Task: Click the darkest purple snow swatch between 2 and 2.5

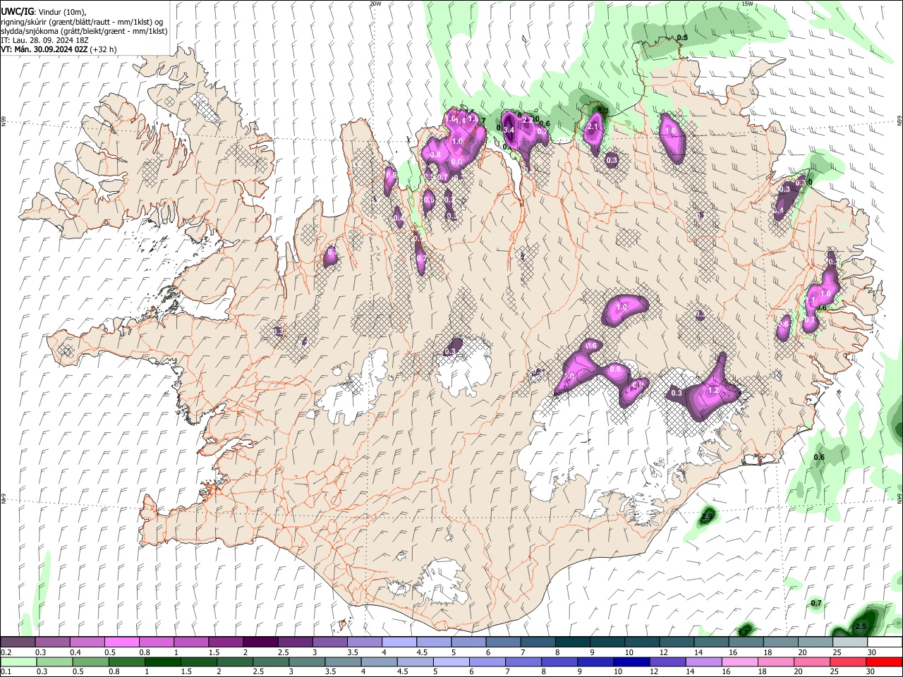Action: click(260, 642)
